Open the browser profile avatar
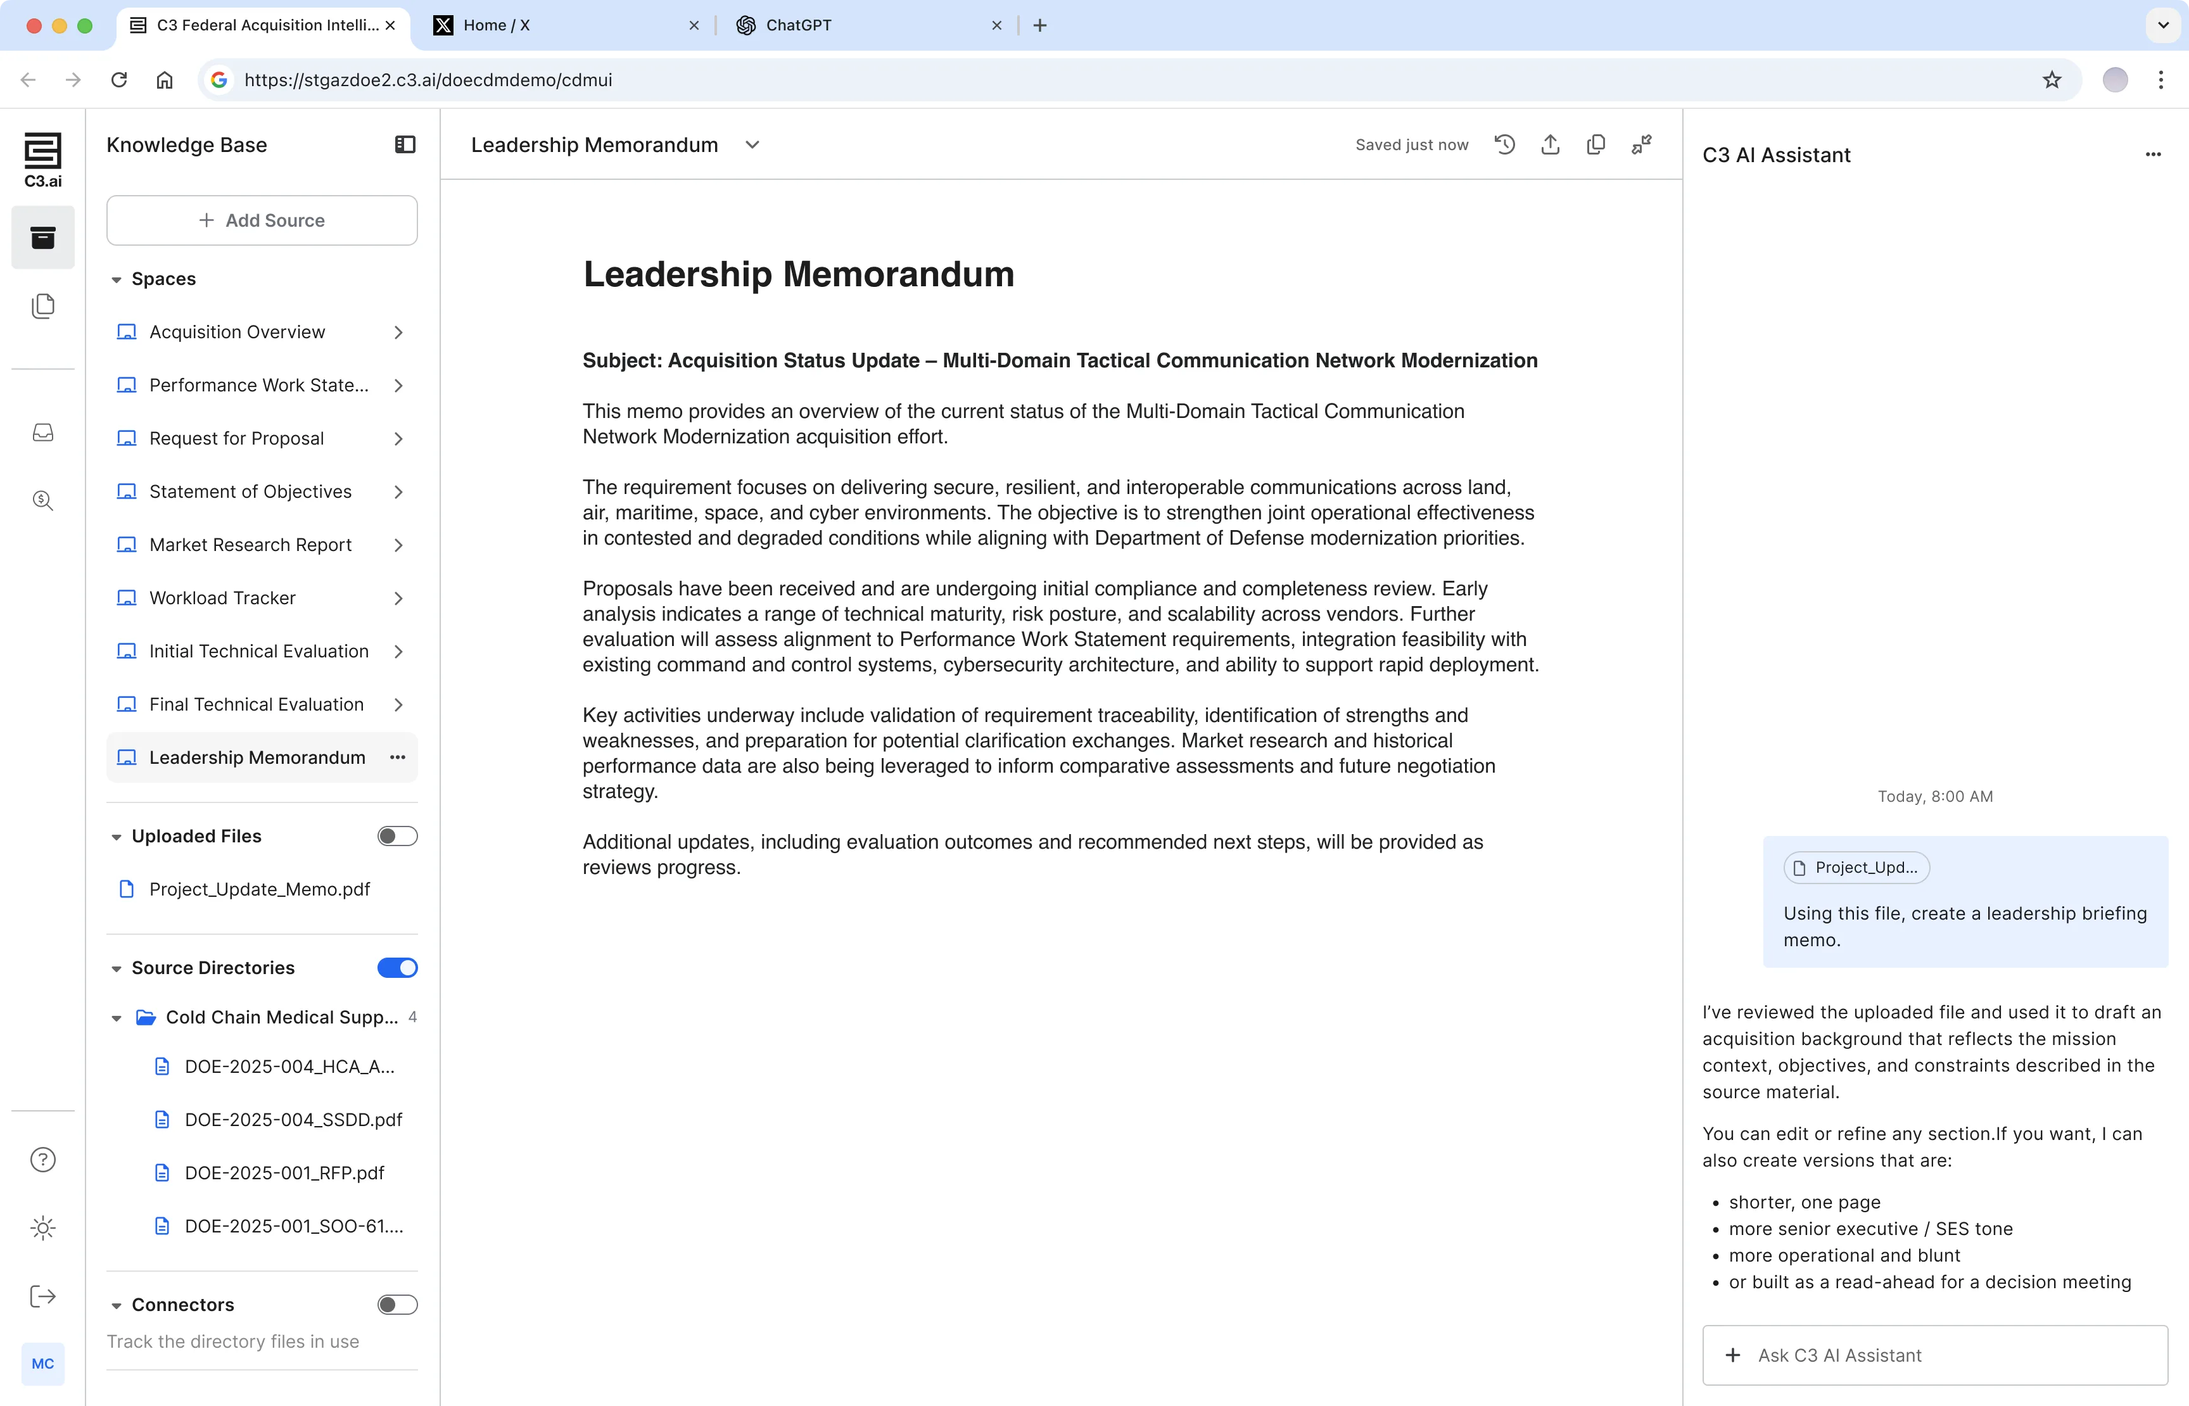The height and width of the screenshot is (1406, 2189). 2115,79
